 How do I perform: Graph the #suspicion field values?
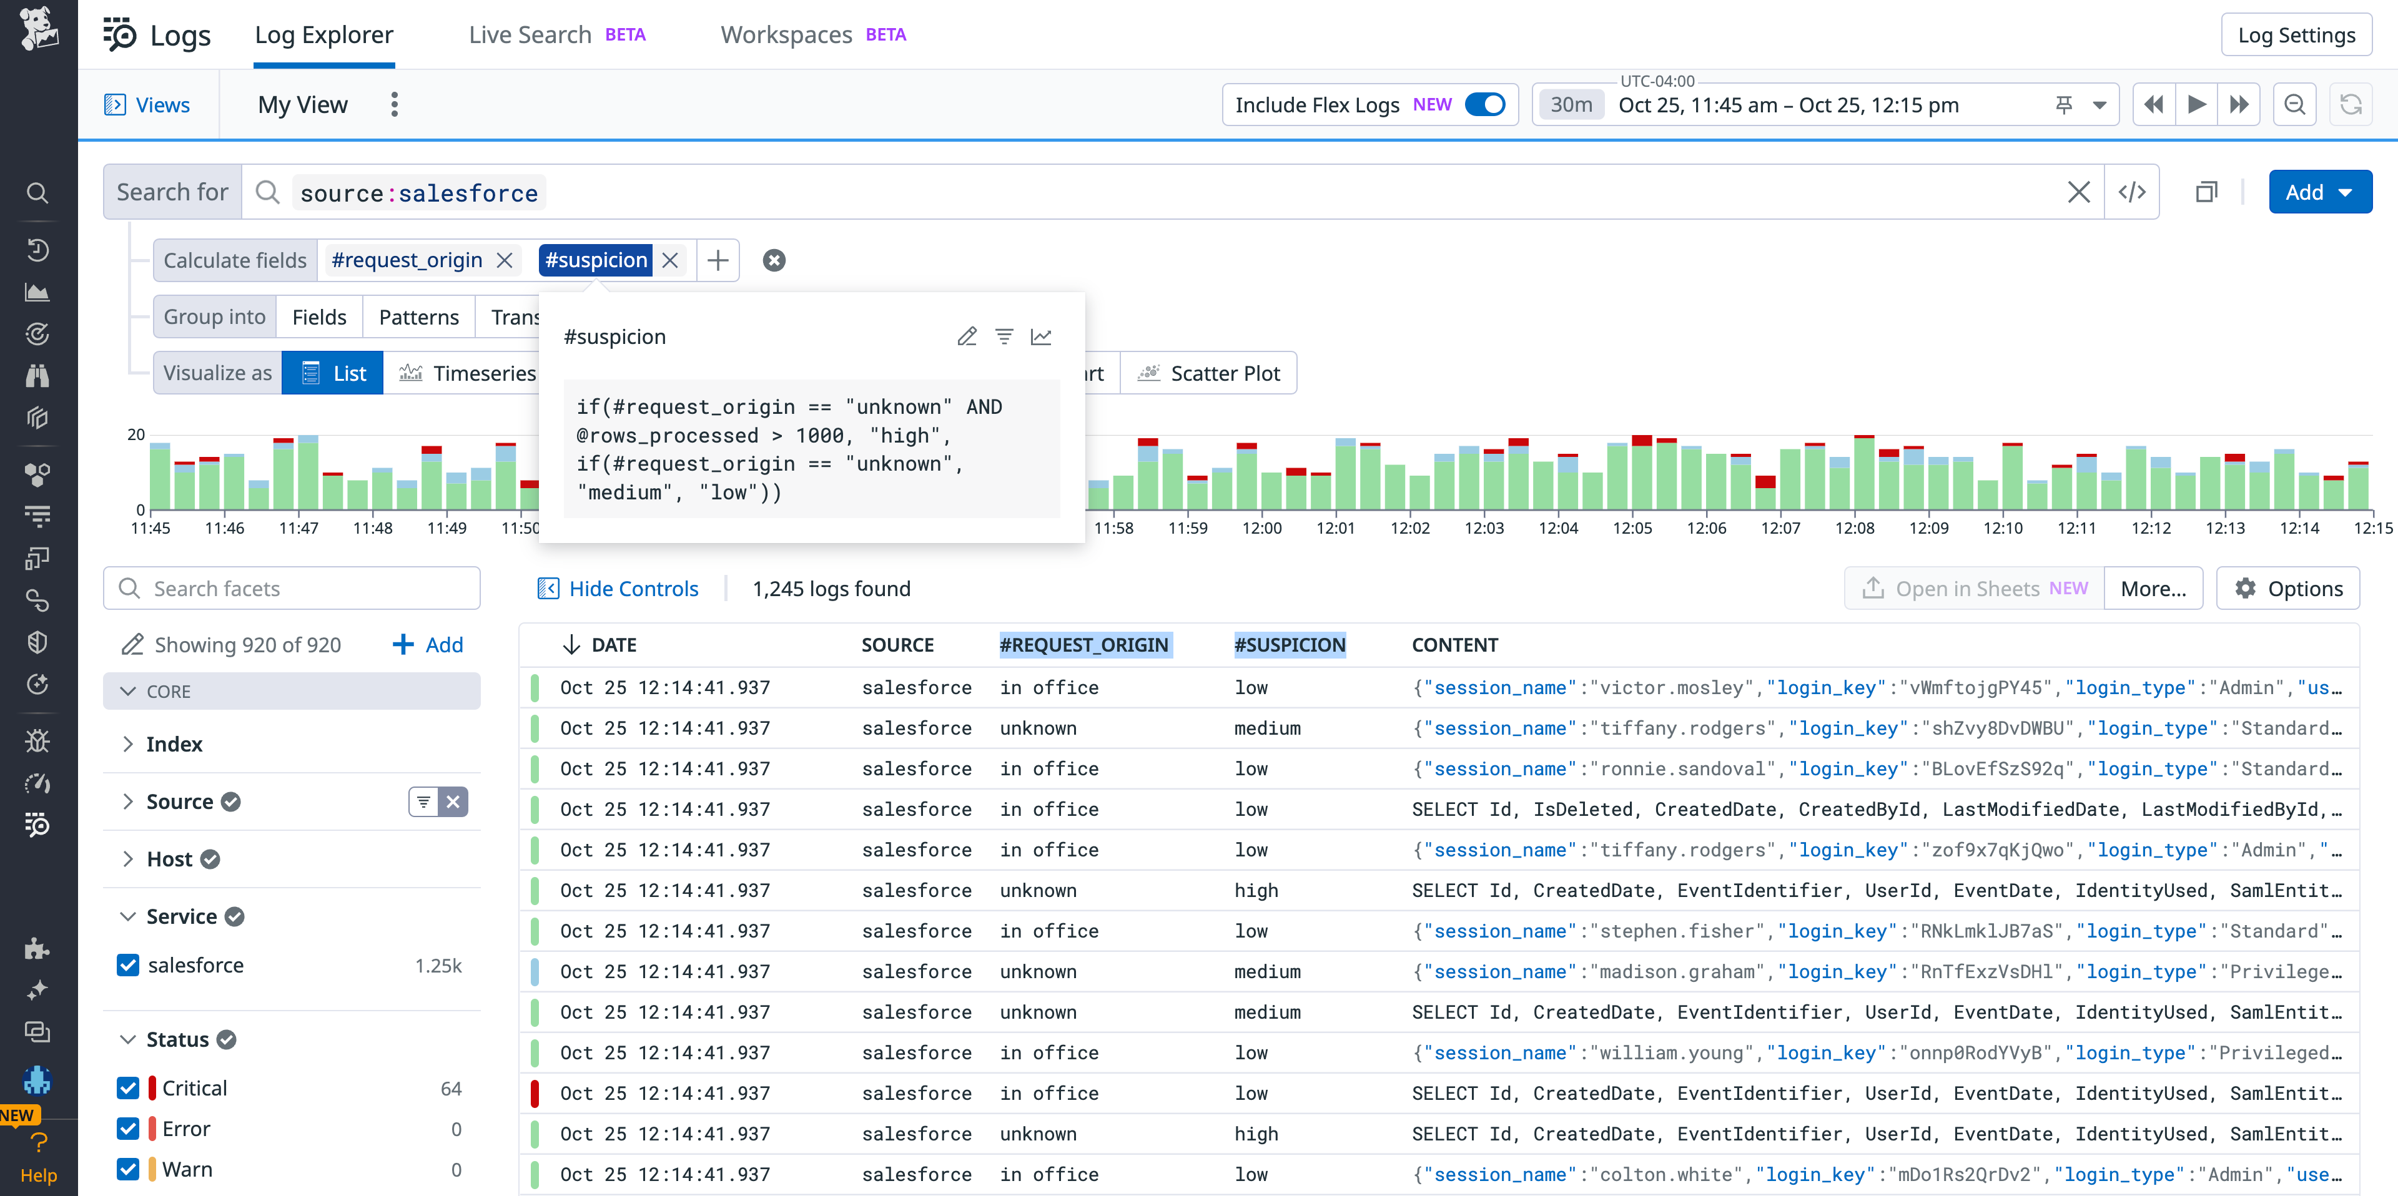click(1041, 336)
